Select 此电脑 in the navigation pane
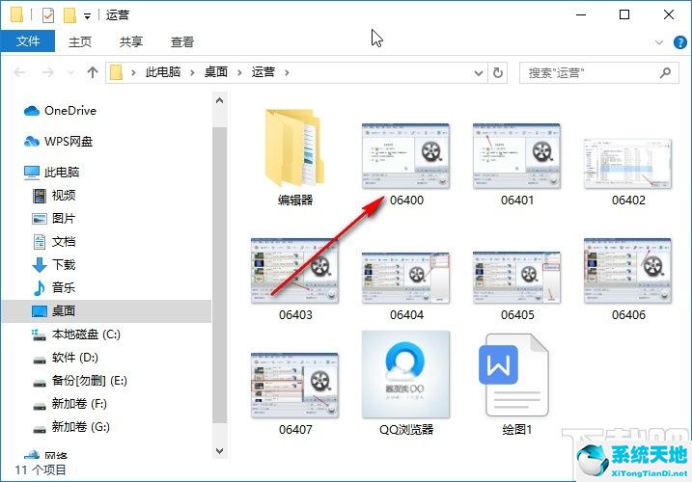This screenshot has height=482, width=692. pyautogui.click(x=52, y=172)
